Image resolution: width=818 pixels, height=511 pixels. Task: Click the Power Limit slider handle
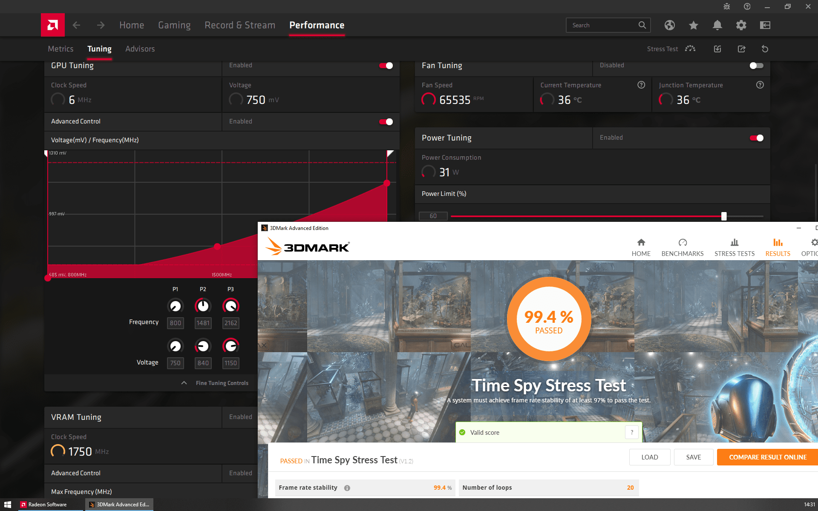point(724,216)
